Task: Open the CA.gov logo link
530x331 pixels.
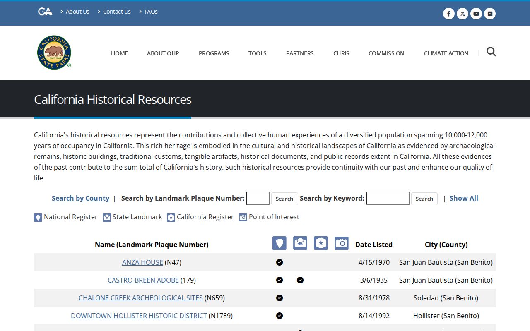Action: tap(45, 12)
